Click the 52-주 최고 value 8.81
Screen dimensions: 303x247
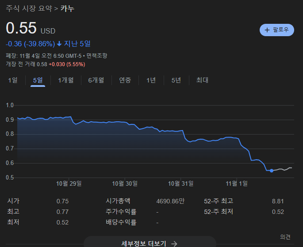[278, 201]
